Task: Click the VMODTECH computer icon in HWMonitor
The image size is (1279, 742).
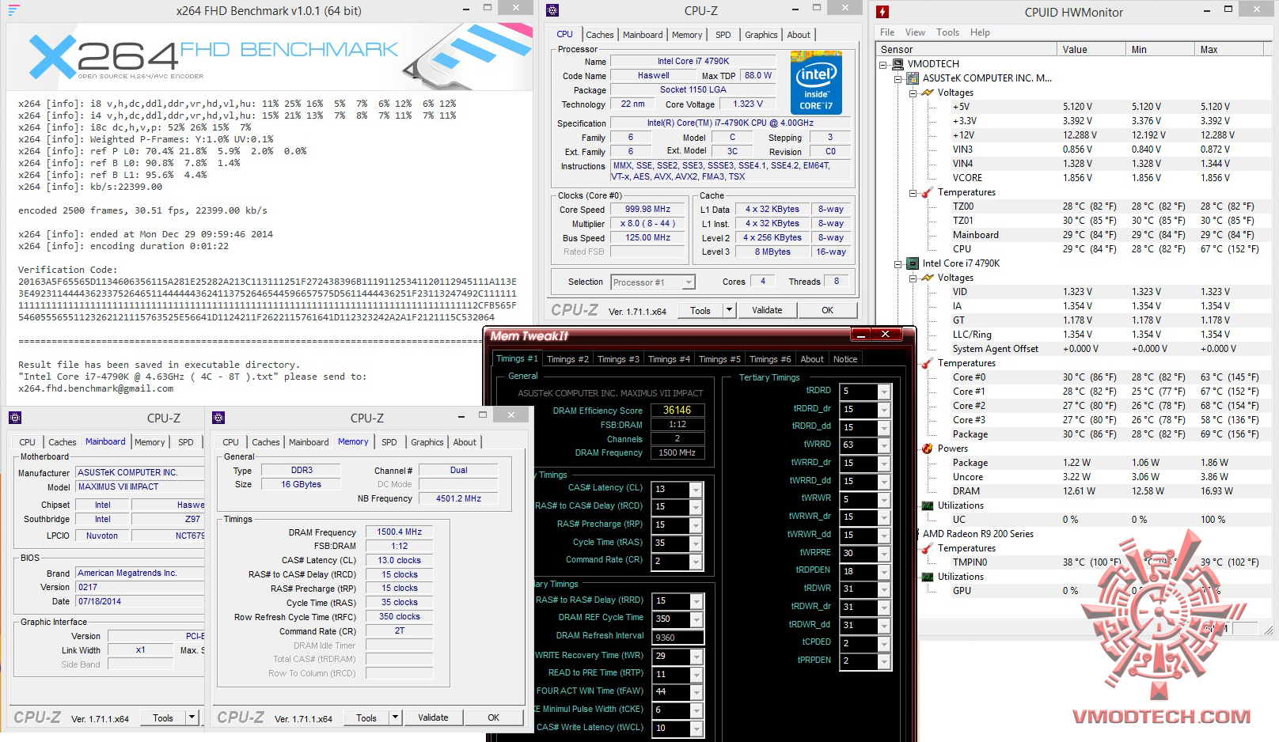Action: click(x=898, y=64)
